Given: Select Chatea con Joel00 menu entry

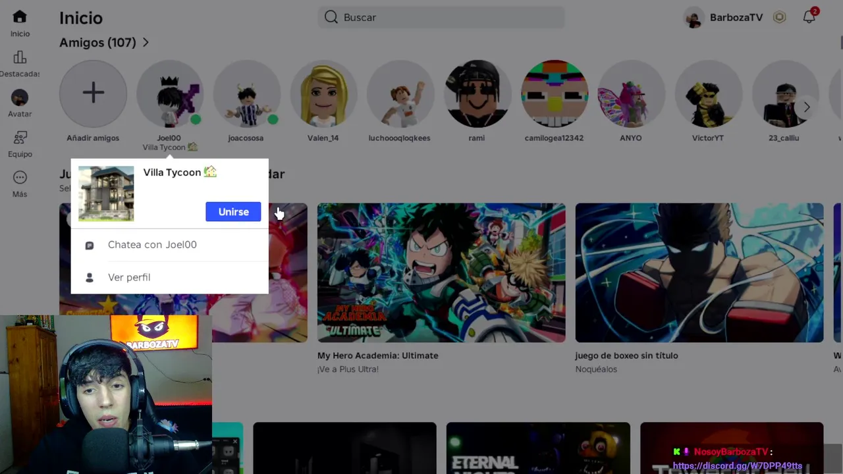Looking at the screenshot, I should [x=169, y=244].
